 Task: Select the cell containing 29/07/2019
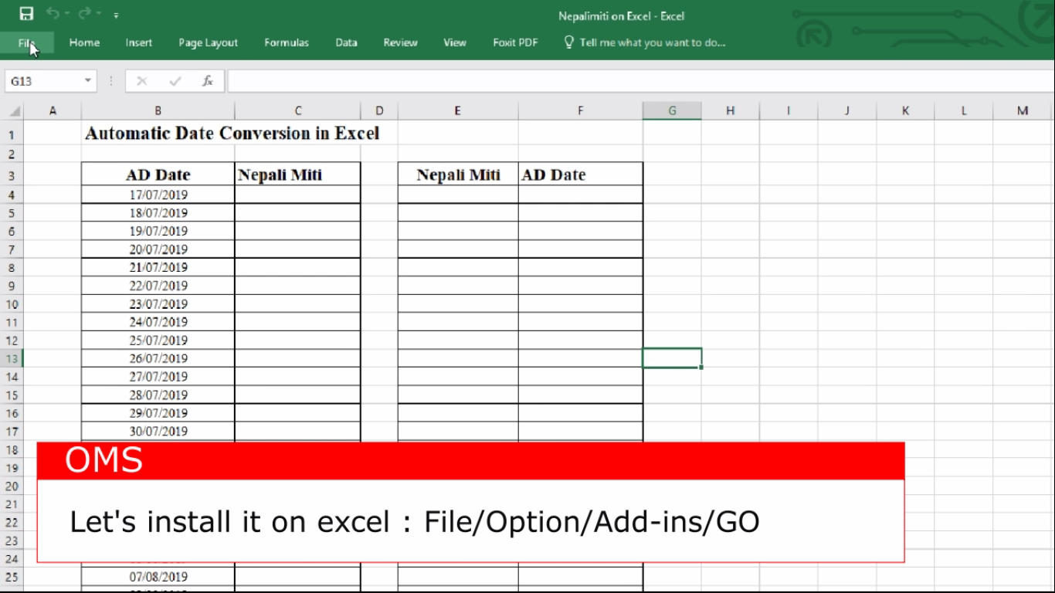(x=158, y=413)
